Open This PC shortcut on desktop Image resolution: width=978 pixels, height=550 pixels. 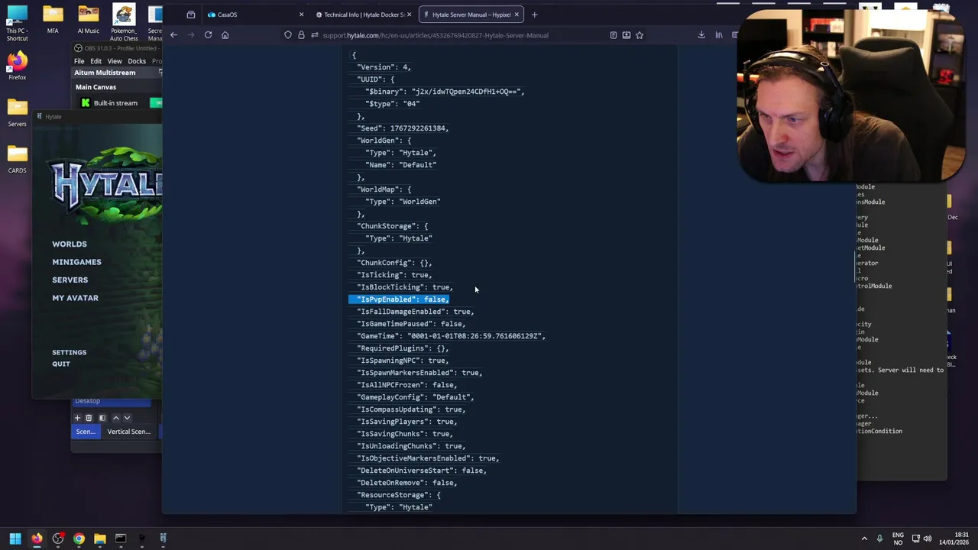pyautogui.click(x=17, y=23)
